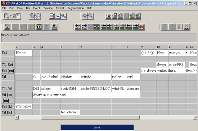Shift characters left with Abc arrow icon

pyautogui.click(x=77, y=27)
